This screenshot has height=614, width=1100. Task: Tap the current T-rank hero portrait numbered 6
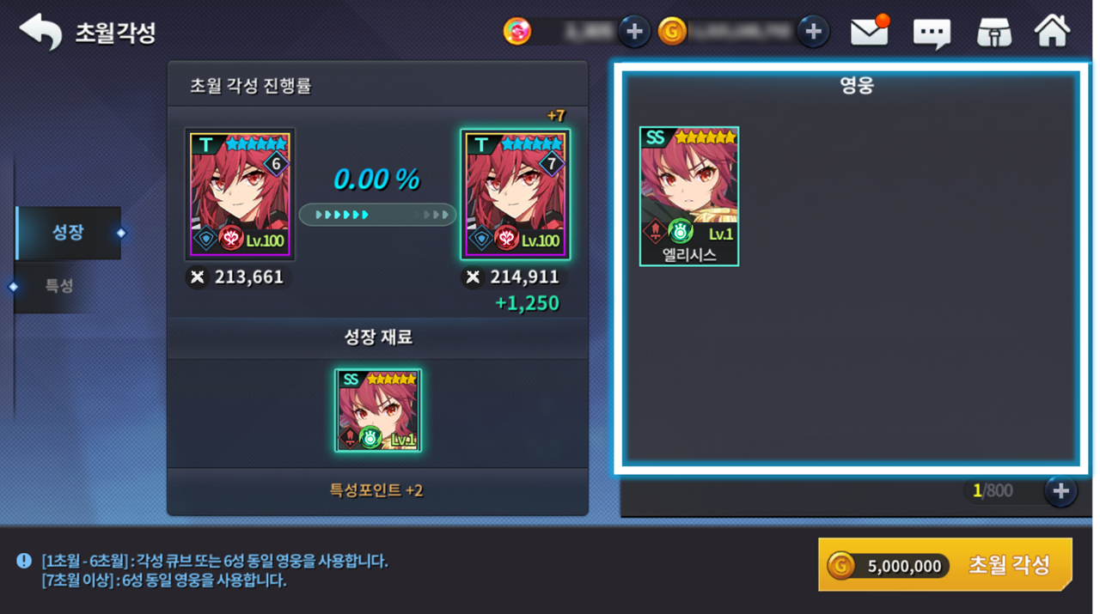point(241,195)
